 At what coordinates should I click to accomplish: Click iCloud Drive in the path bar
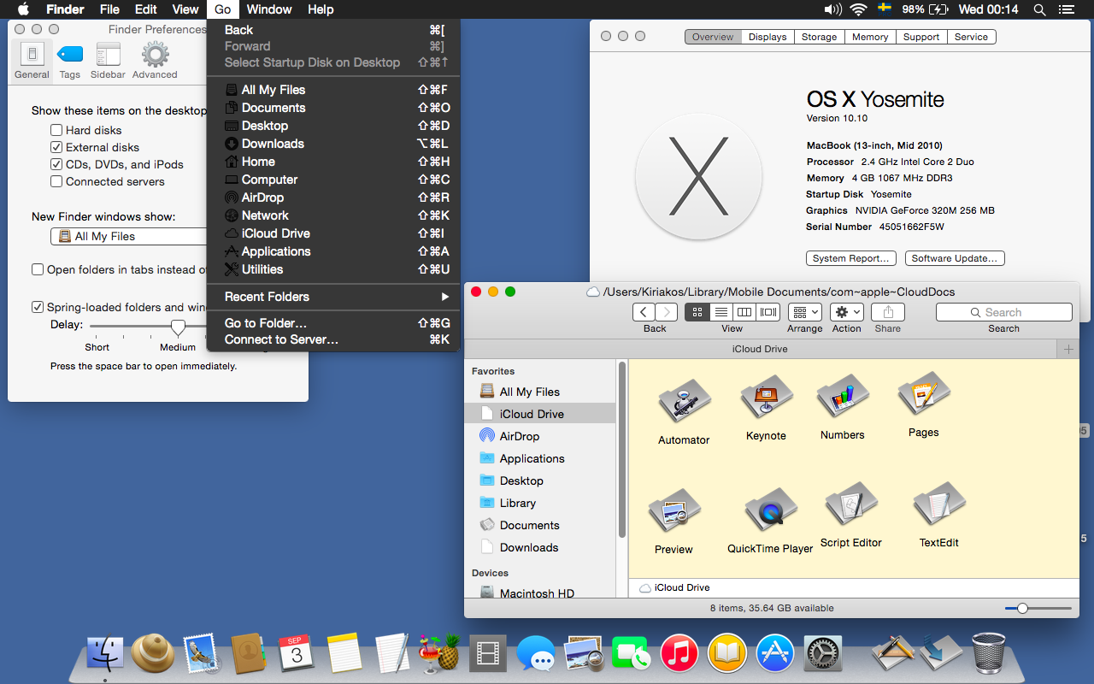pyautogui.click(x=675, y=587)
